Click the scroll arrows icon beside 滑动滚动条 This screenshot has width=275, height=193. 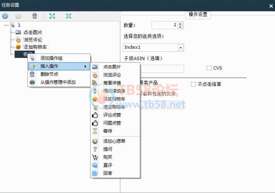pyautogui.click(x=95, y=91)
